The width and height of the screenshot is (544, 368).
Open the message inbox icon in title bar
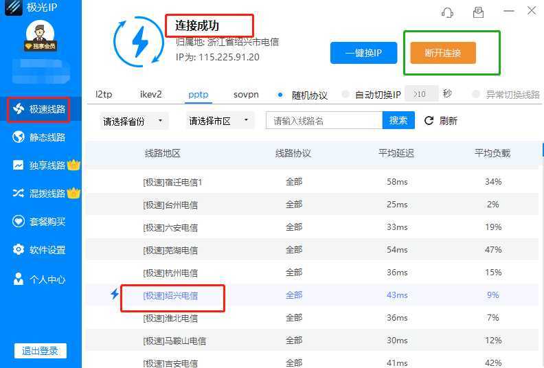[x=479, y=12]
